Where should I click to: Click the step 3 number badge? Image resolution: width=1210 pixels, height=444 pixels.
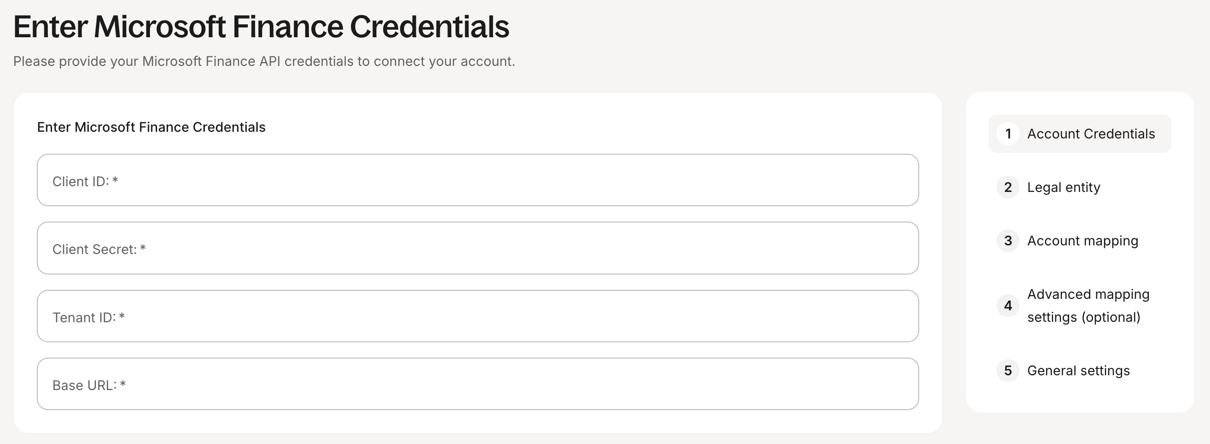[1008, 241]
